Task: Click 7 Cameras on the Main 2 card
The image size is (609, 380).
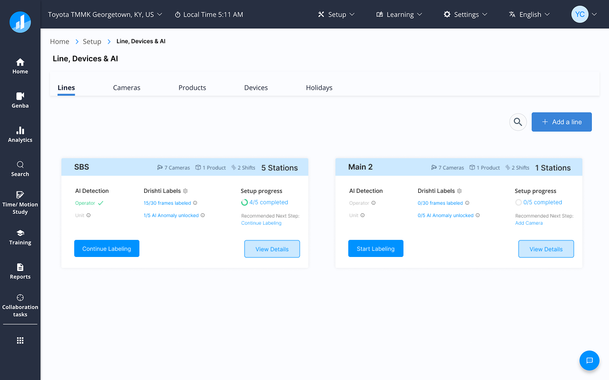Action: [448, 168]
